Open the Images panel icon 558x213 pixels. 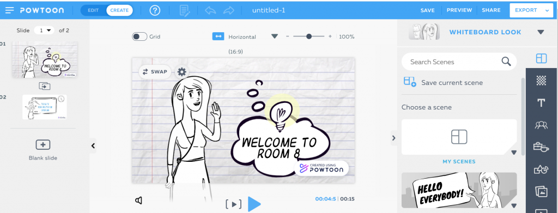(541, 192)
